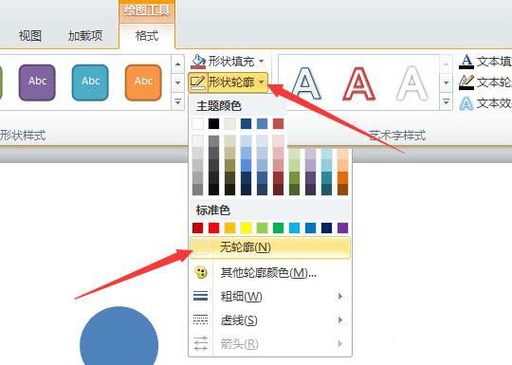
Task: Choose the dark red standard color
Action: click(198, 228)
